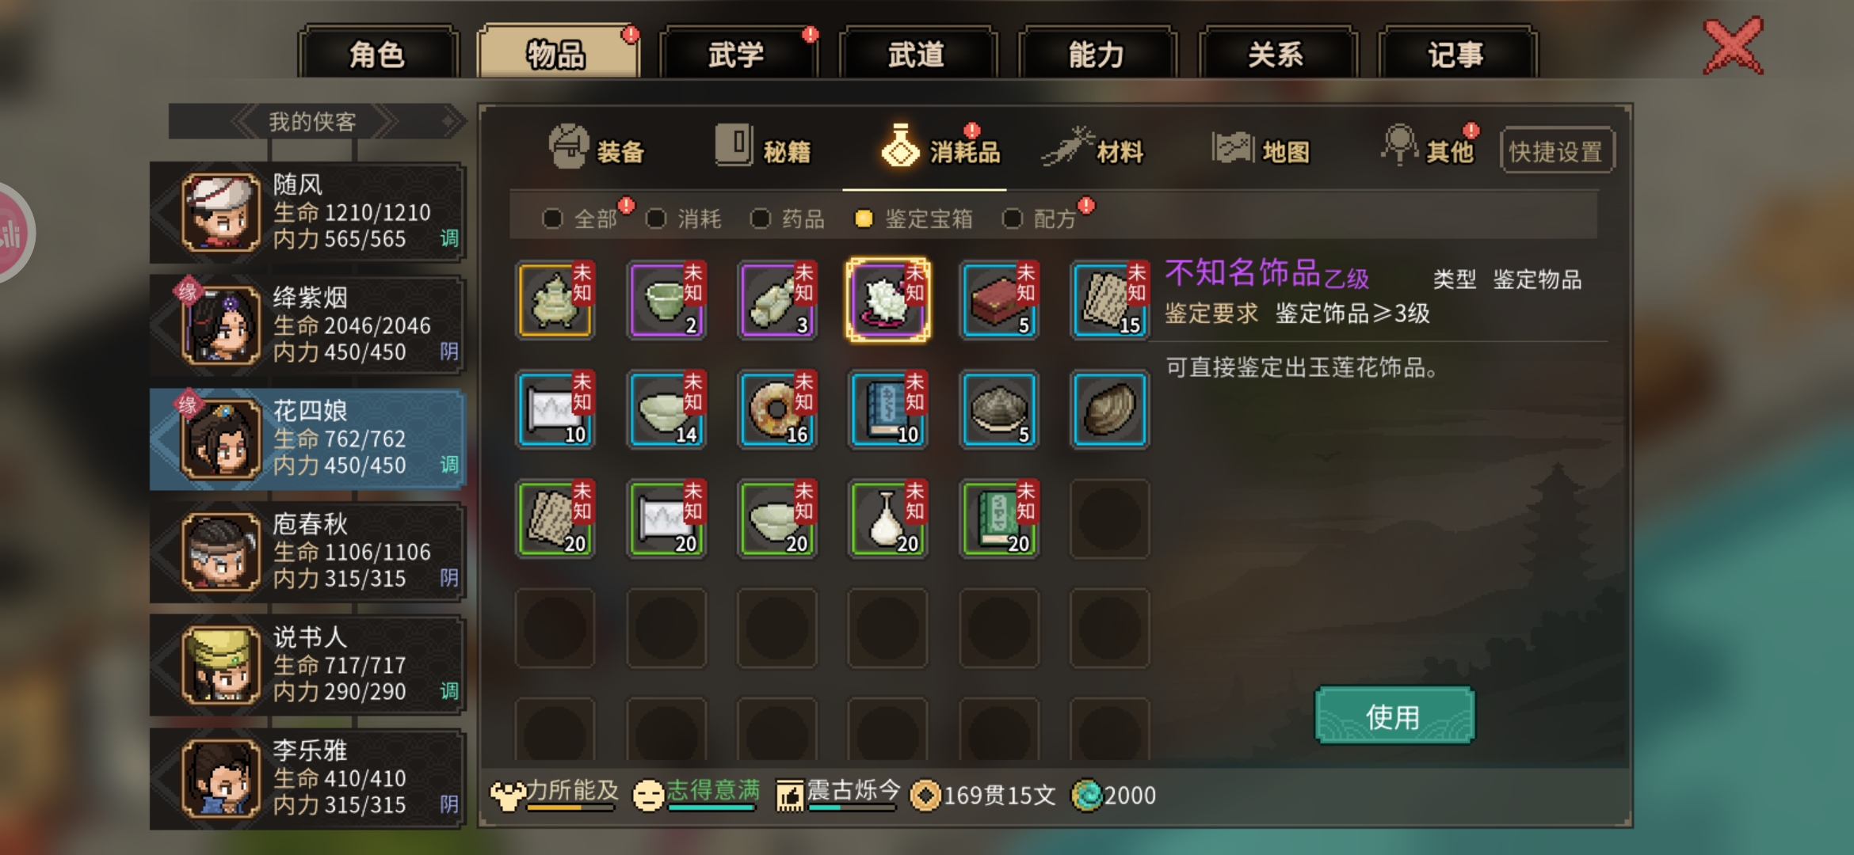Open 快捷设置 quick settings

pyautogui.click(x=1556, y=150)
